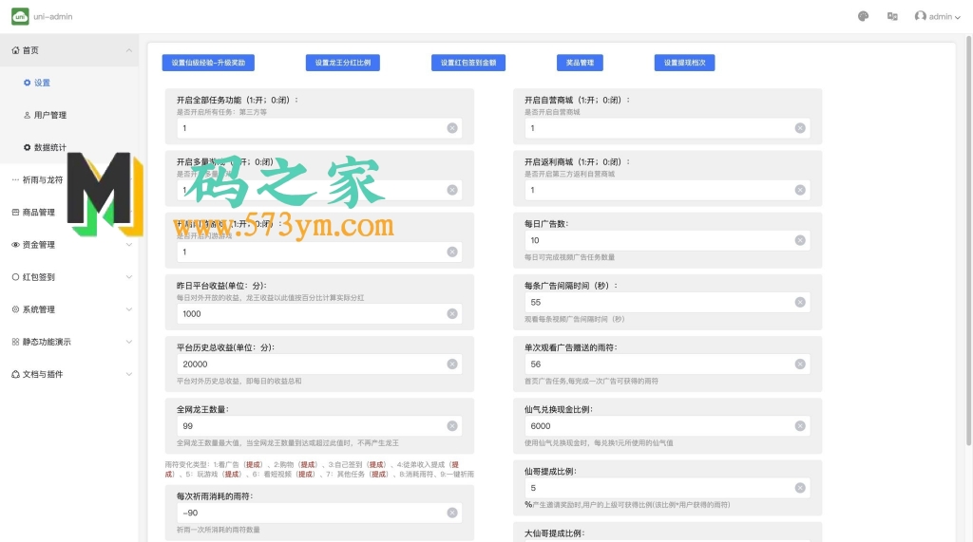Expand the 资金管理 sidebar menu

tap(68, 244)
